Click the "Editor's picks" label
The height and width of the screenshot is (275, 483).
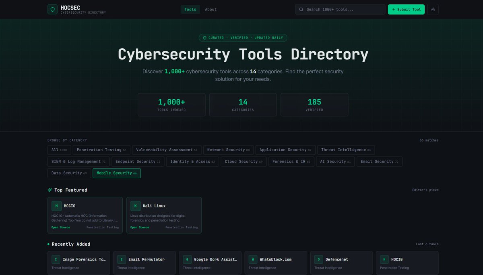(x=425, y=190)
